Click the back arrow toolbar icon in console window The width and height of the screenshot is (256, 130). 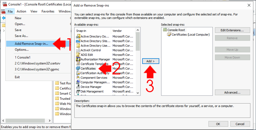click(x=3, y=18)
